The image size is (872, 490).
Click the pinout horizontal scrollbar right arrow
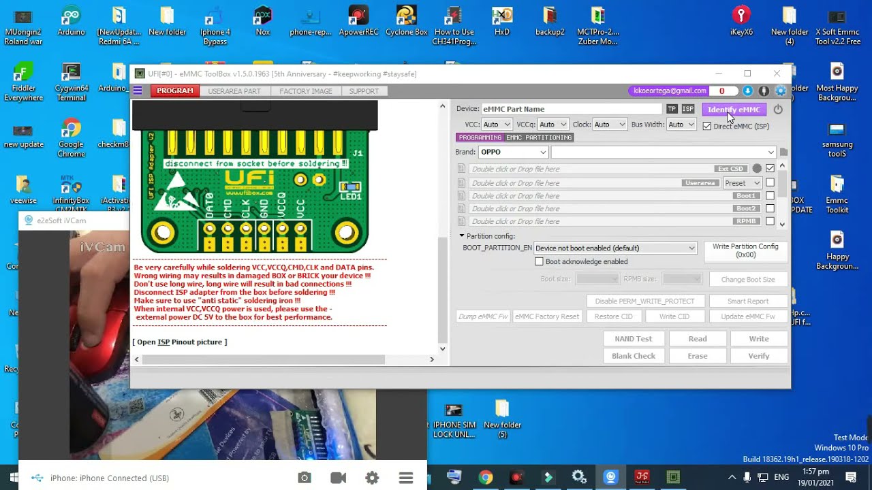point(431,359)
